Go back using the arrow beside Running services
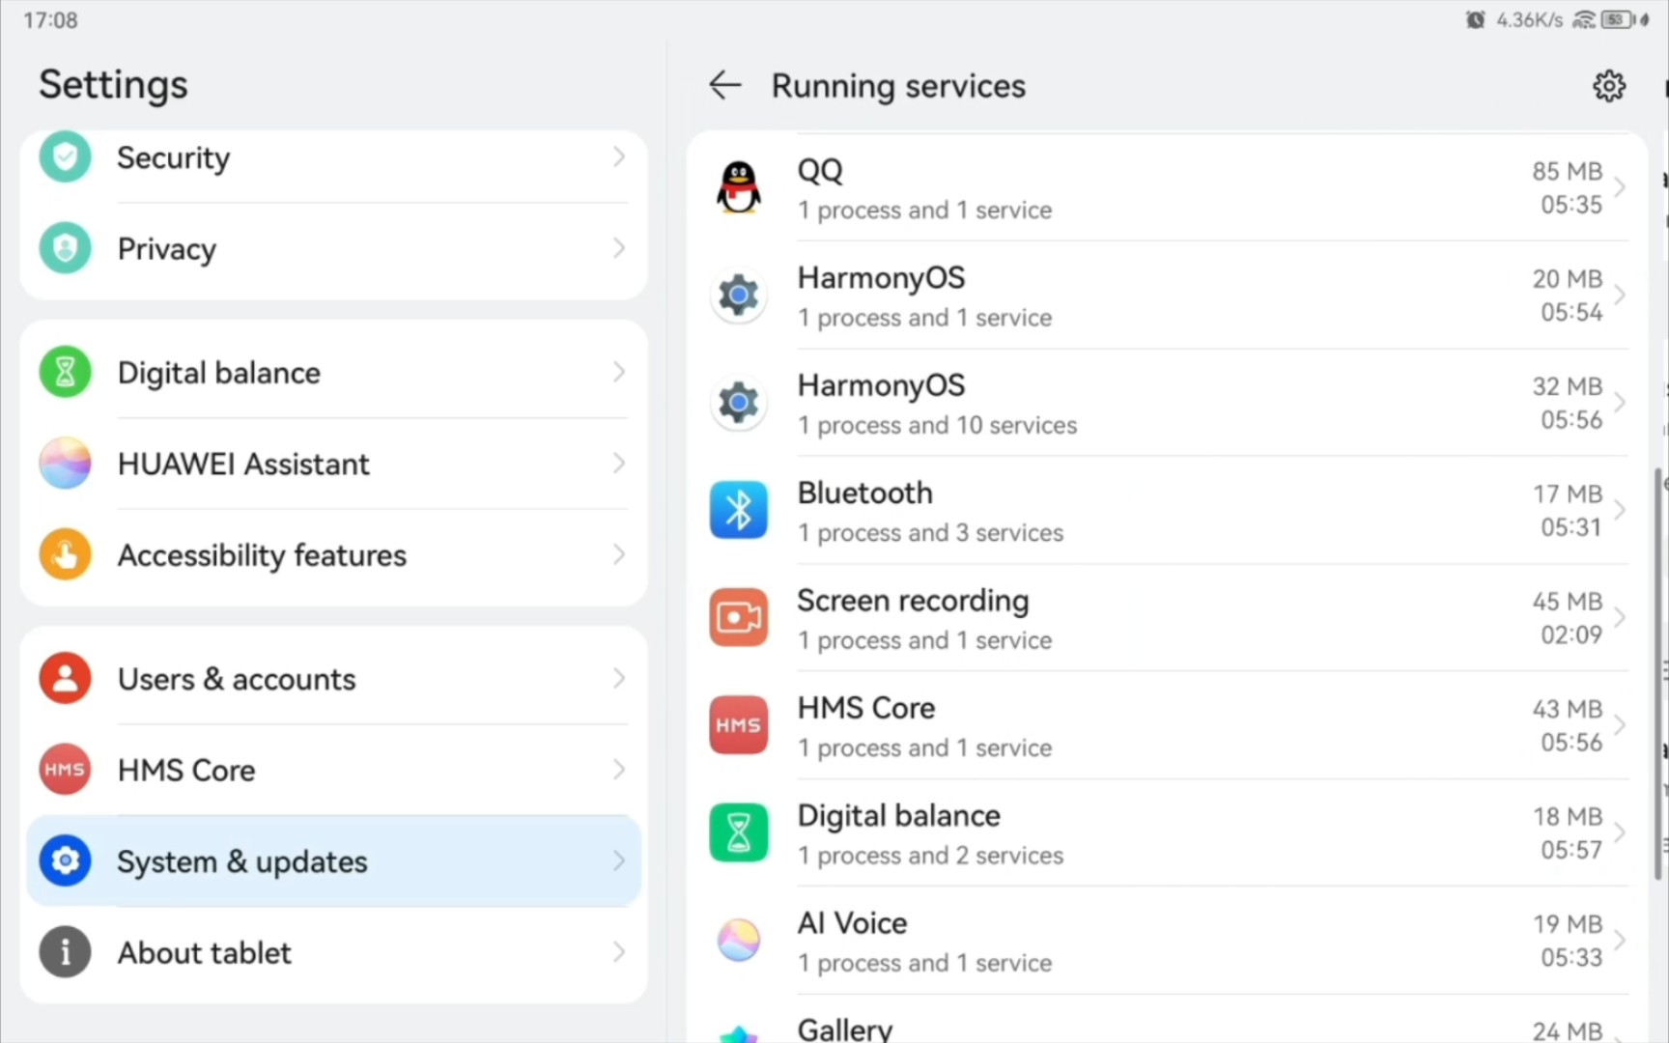This screenshot has height=1043, width=1669. pos(724,86)
